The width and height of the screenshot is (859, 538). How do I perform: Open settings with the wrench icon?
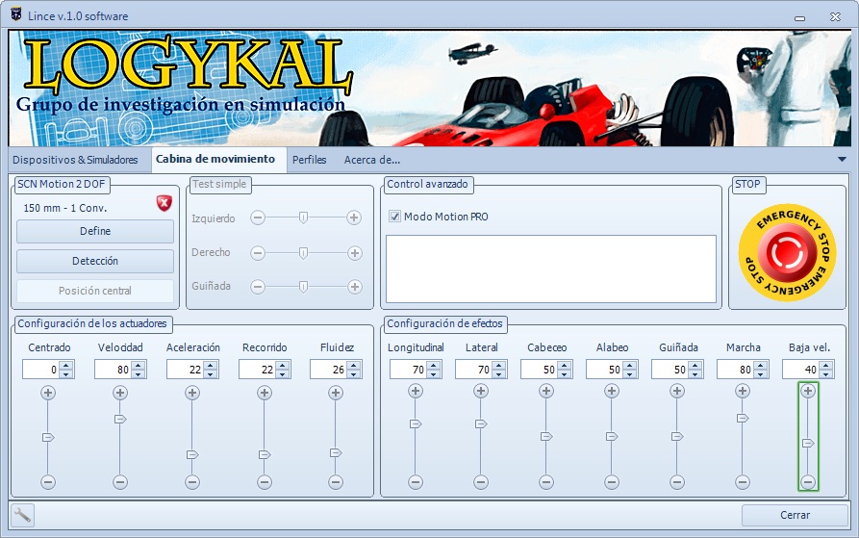click(22, 515)
